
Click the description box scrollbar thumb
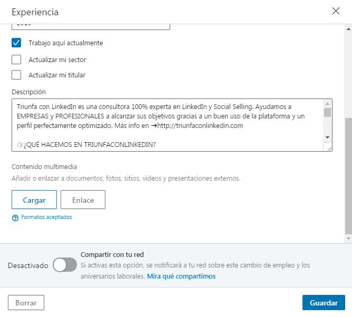327,112
